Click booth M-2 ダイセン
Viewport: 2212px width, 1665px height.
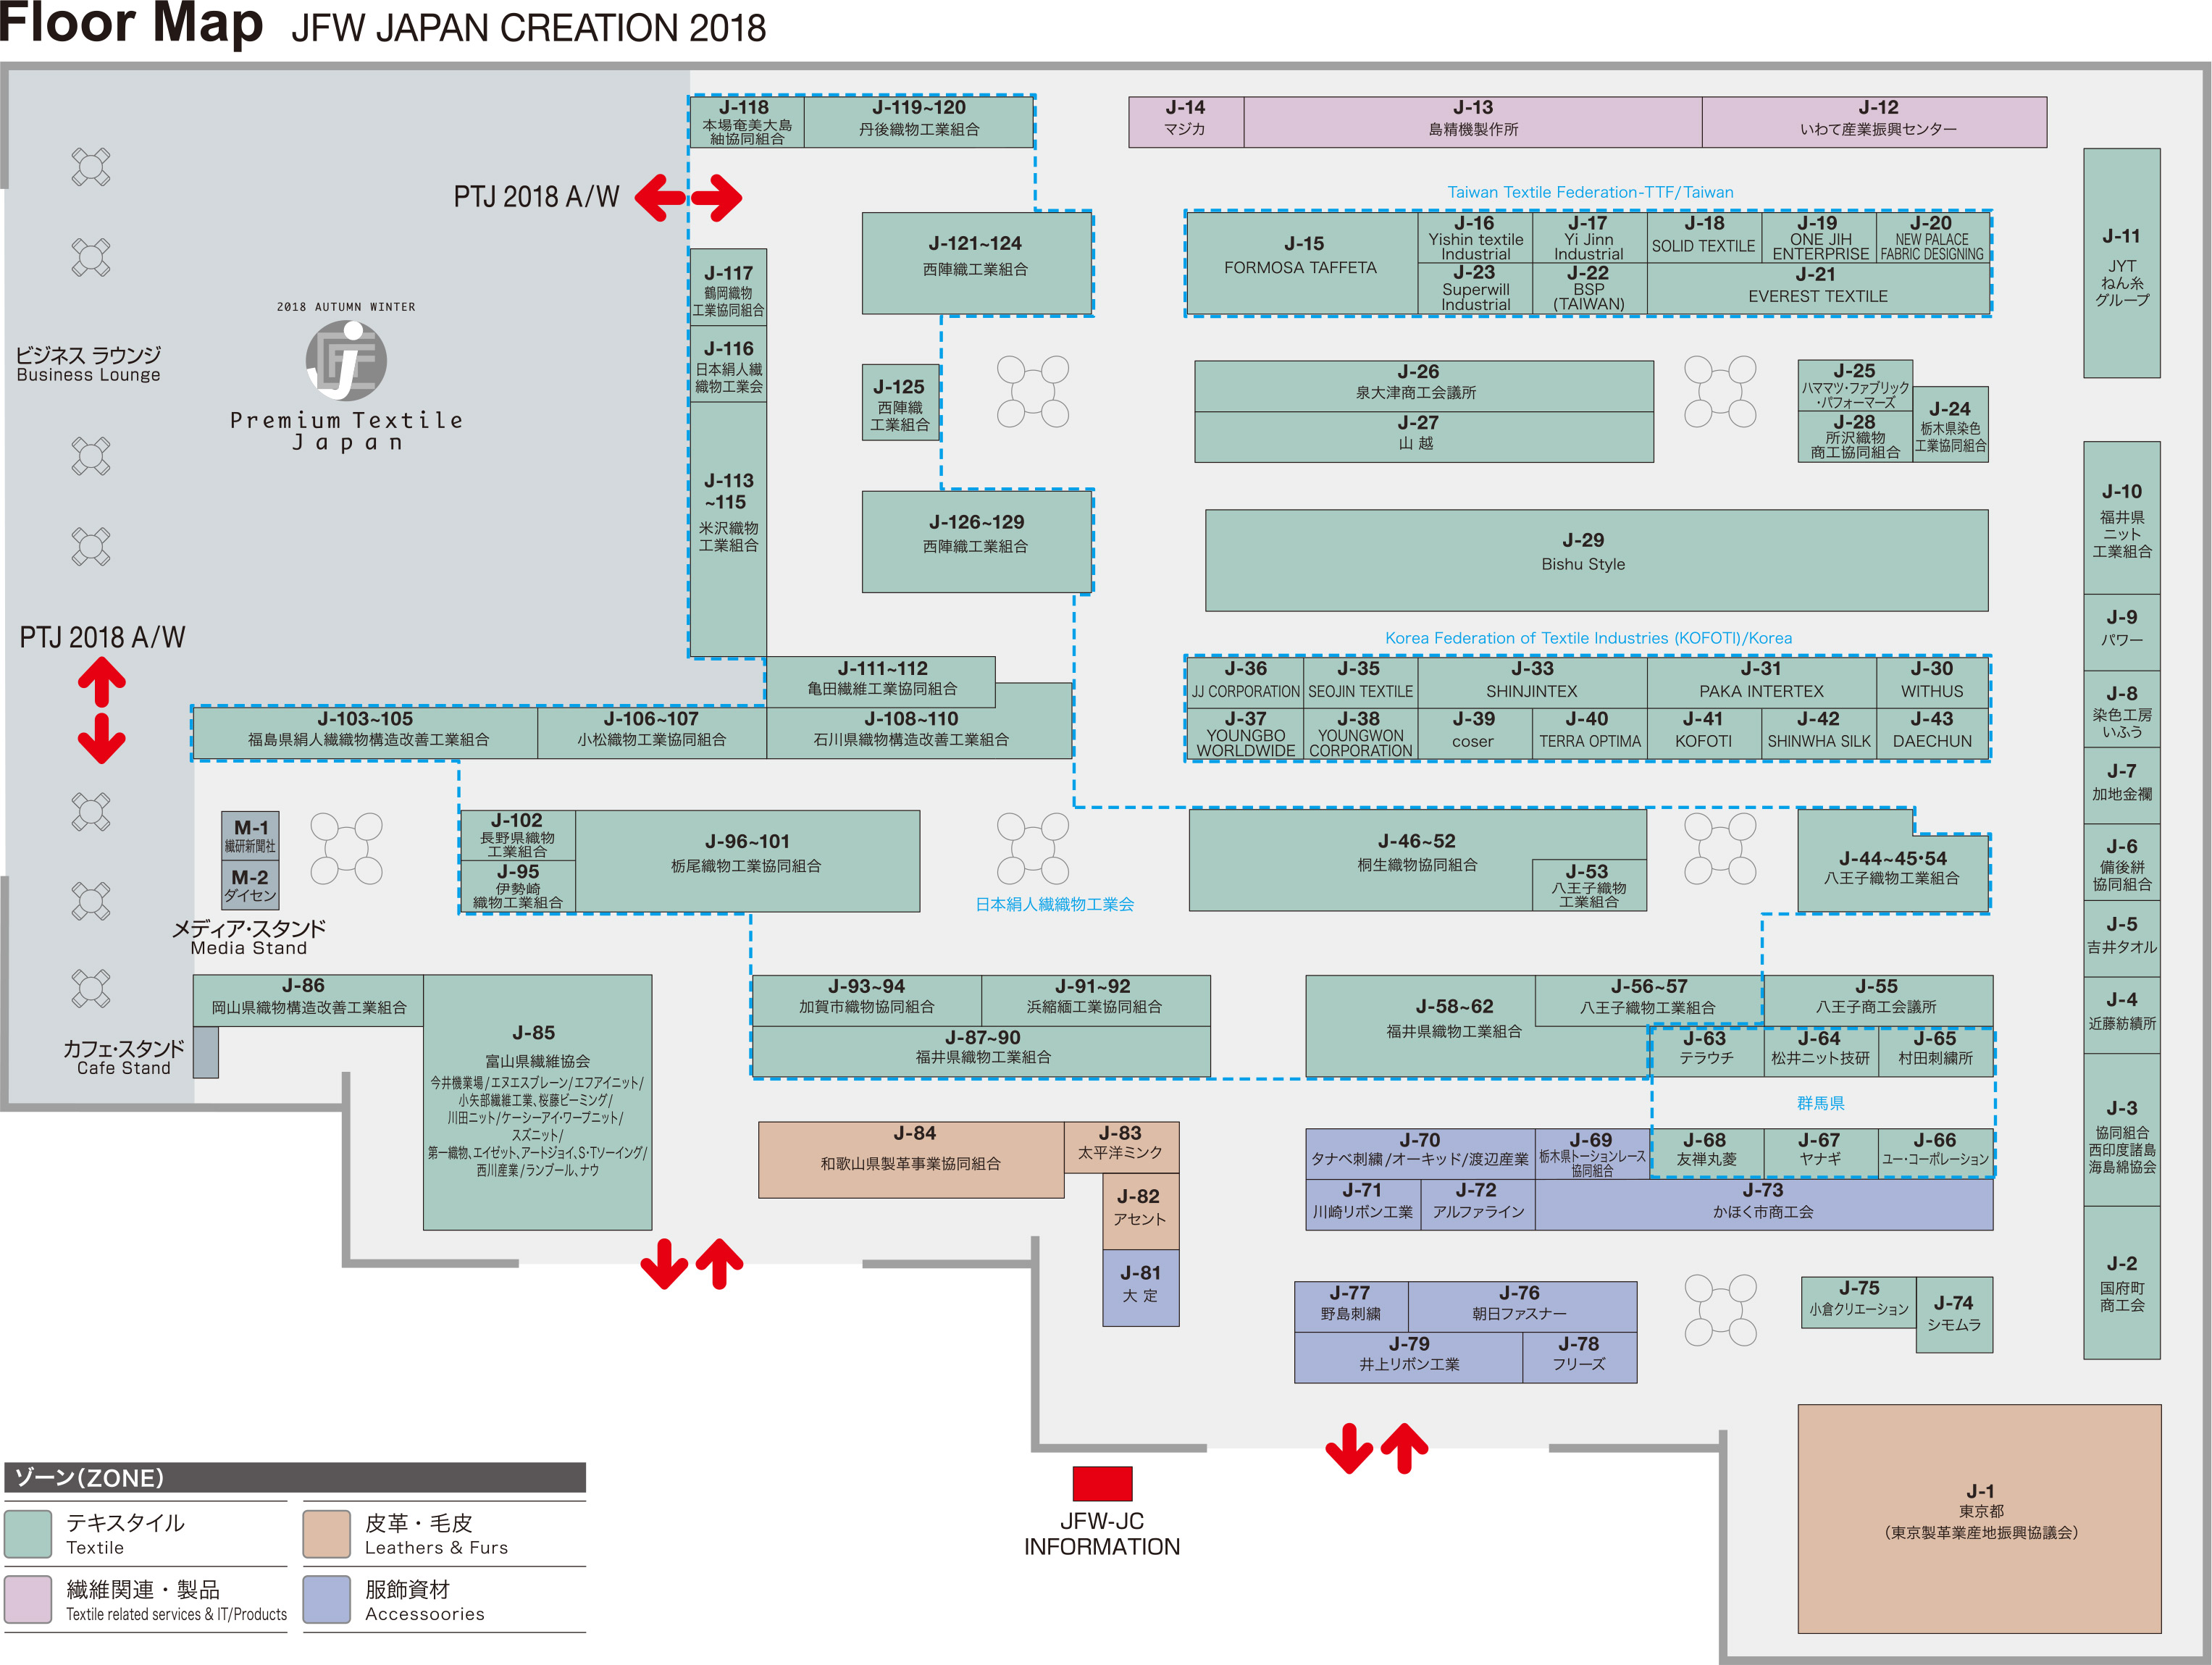click(250, 885)
